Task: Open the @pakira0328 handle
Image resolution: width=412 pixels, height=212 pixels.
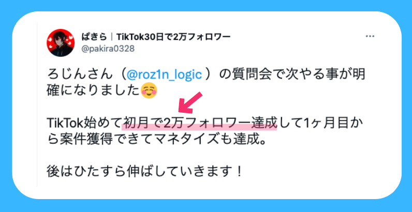Action: tap(108, 49)
